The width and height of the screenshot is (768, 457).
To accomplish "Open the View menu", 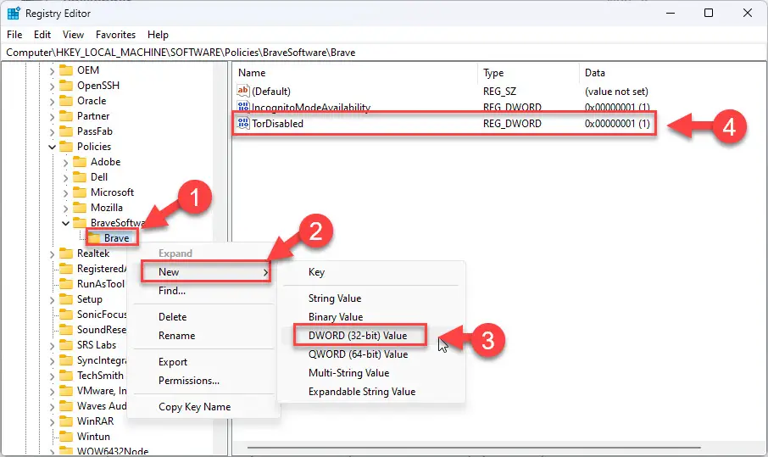I will coord(73,35).
